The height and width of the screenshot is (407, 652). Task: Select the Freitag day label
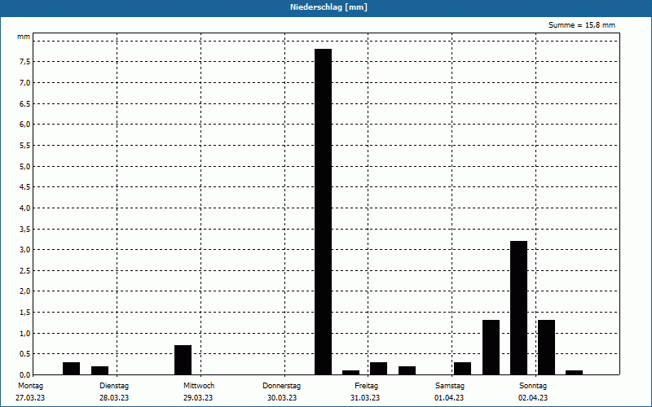[366, 386]
